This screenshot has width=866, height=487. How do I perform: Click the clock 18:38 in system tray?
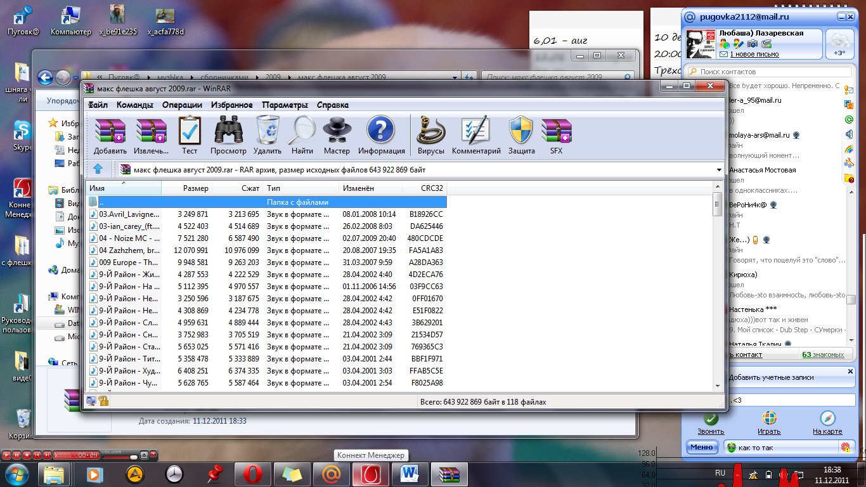[x=831, y=470]
